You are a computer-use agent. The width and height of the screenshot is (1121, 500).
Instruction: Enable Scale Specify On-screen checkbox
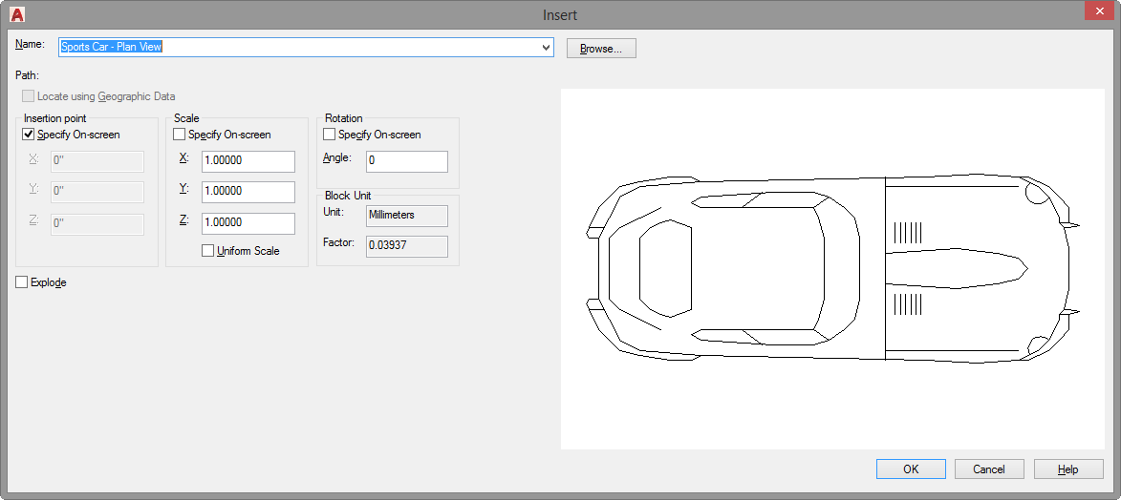click(180, 135)
